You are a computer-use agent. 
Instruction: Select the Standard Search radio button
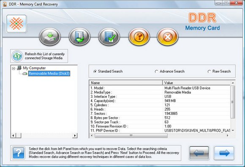coord(95,72)
